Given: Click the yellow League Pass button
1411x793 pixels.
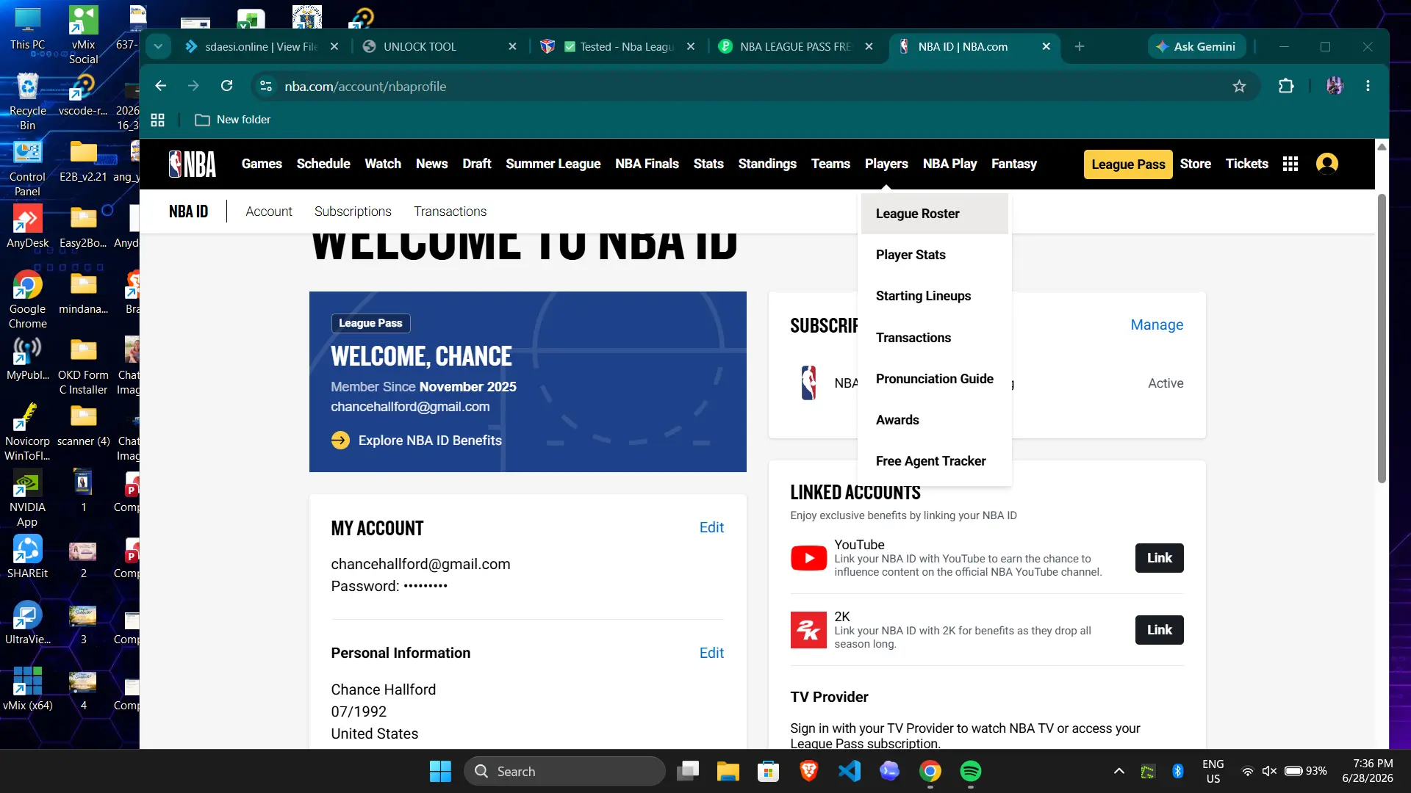Looking at the screenshot, I should tap(1128, 164).
